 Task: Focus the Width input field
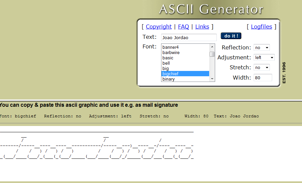coord(263,78)
